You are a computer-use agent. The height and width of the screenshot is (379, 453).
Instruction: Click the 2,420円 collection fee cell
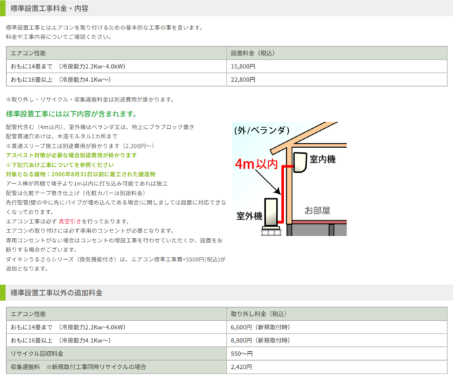[x=241, y=367]
